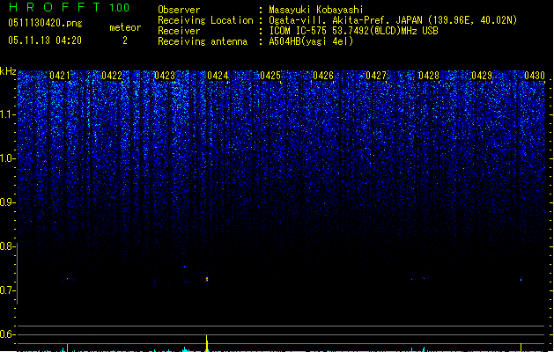The image size is (554, 352).
Task: Click the kHz axis unit label
Action: pyautogui.click(x=8, y=71)
